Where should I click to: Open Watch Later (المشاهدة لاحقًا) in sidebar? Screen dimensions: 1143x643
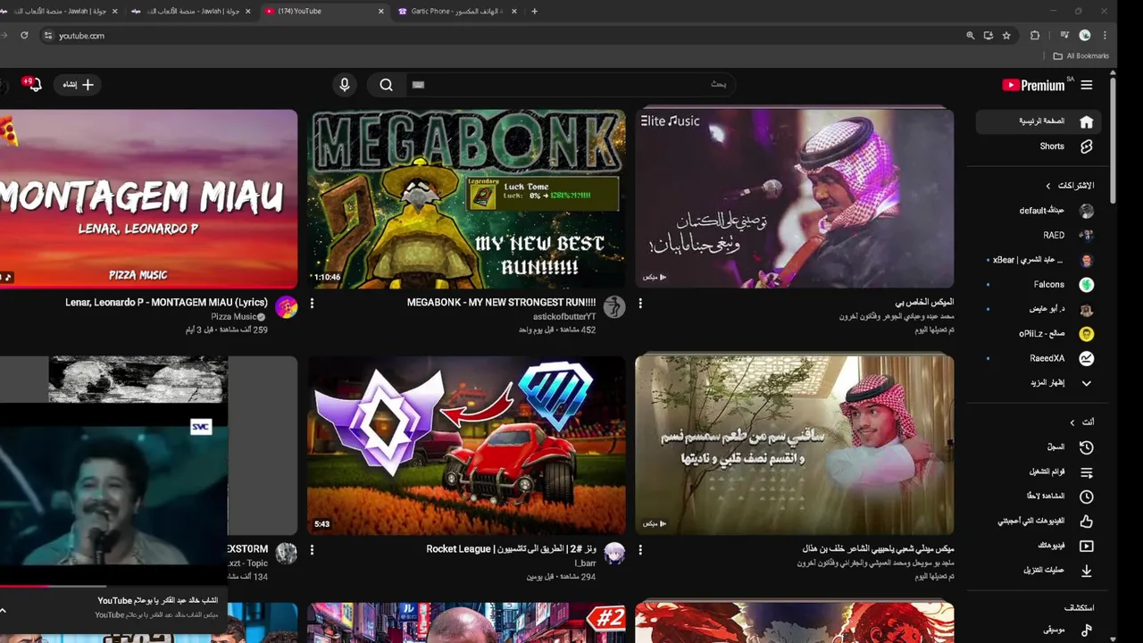pyautogui.click(x=1038, y=497)
